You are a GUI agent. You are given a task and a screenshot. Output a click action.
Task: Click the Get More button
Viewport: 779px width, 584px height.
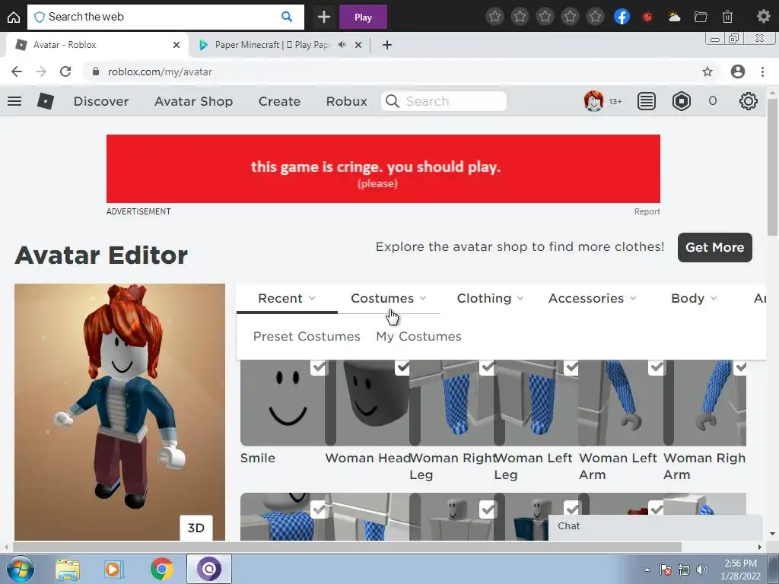[714, 247]
